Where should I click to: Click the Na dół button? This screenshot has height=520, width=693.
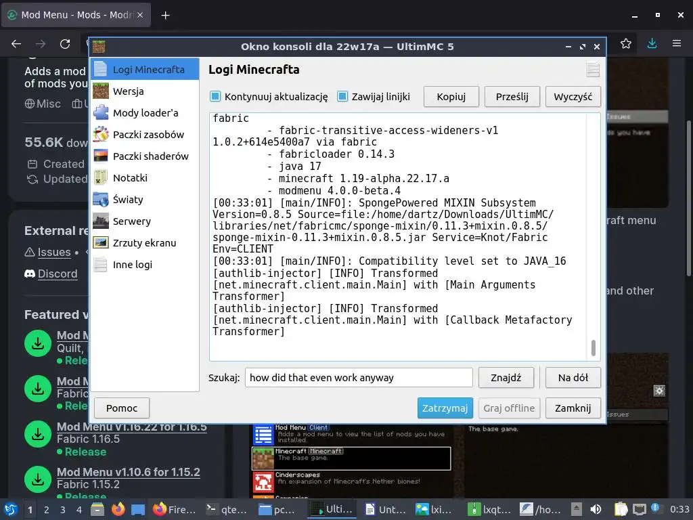(x=573, y=378)
